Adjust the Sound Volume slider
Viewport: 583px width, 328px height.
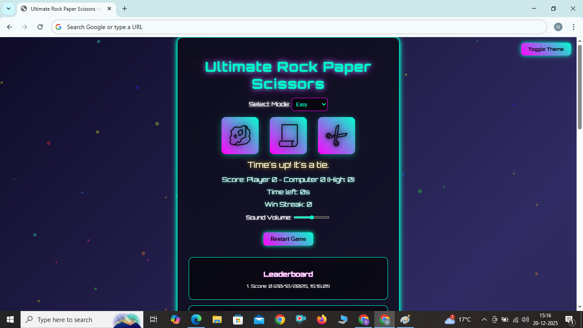point(312,217)
